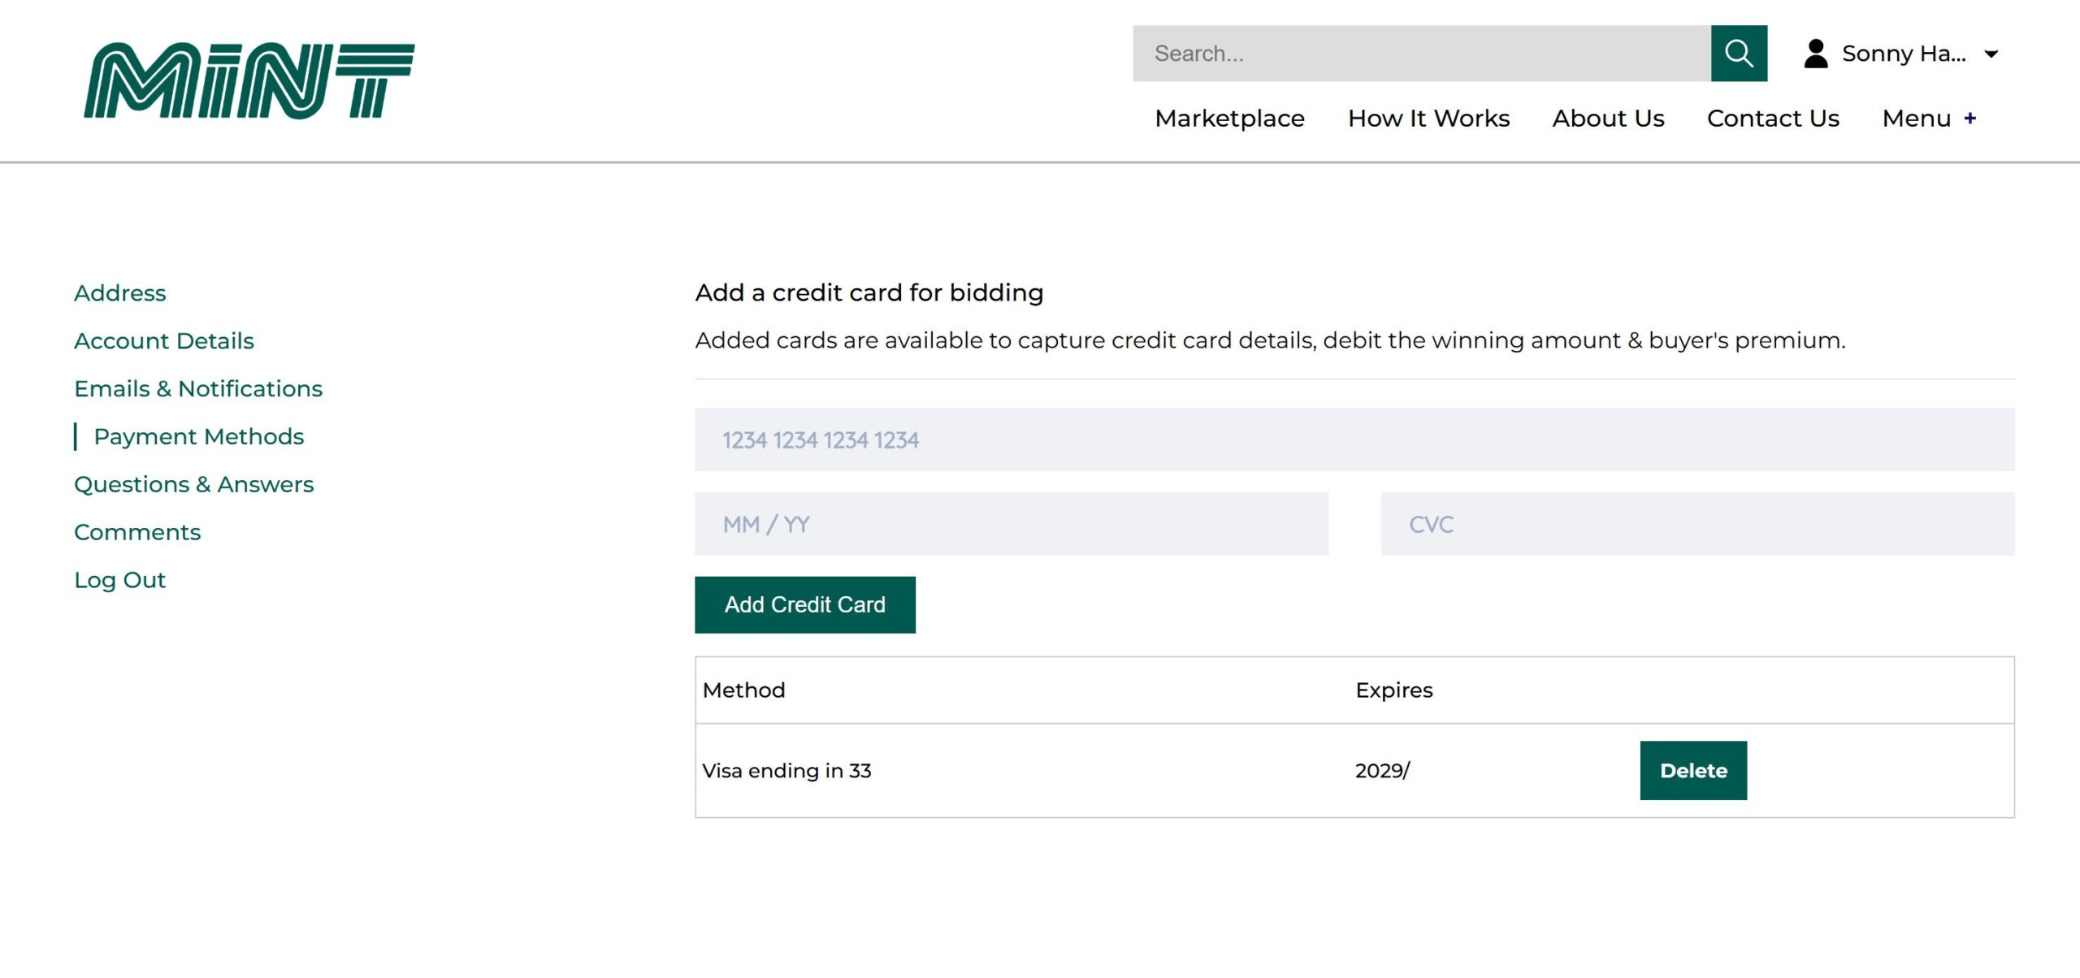The image size is (2080, 978).
Task: Log Out from the sidebar
Action: pyautogui.click(x=120, y=580)
